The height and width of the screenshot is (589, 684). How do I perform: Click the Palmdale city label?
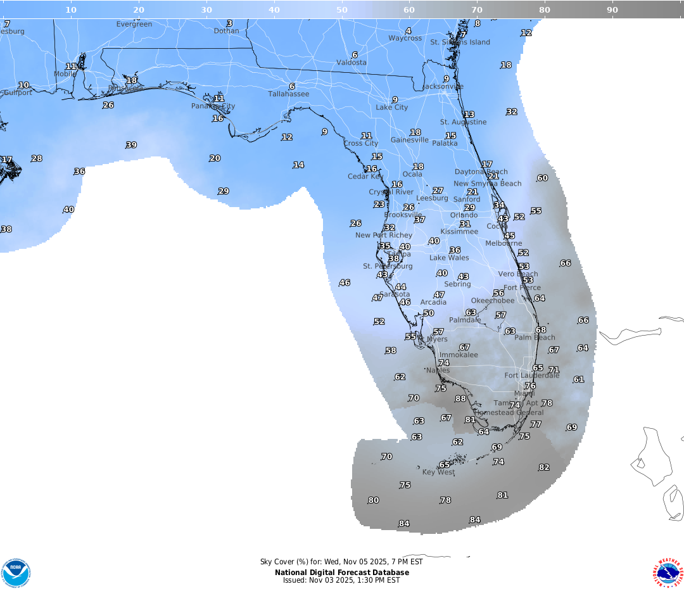click(465, 320)
